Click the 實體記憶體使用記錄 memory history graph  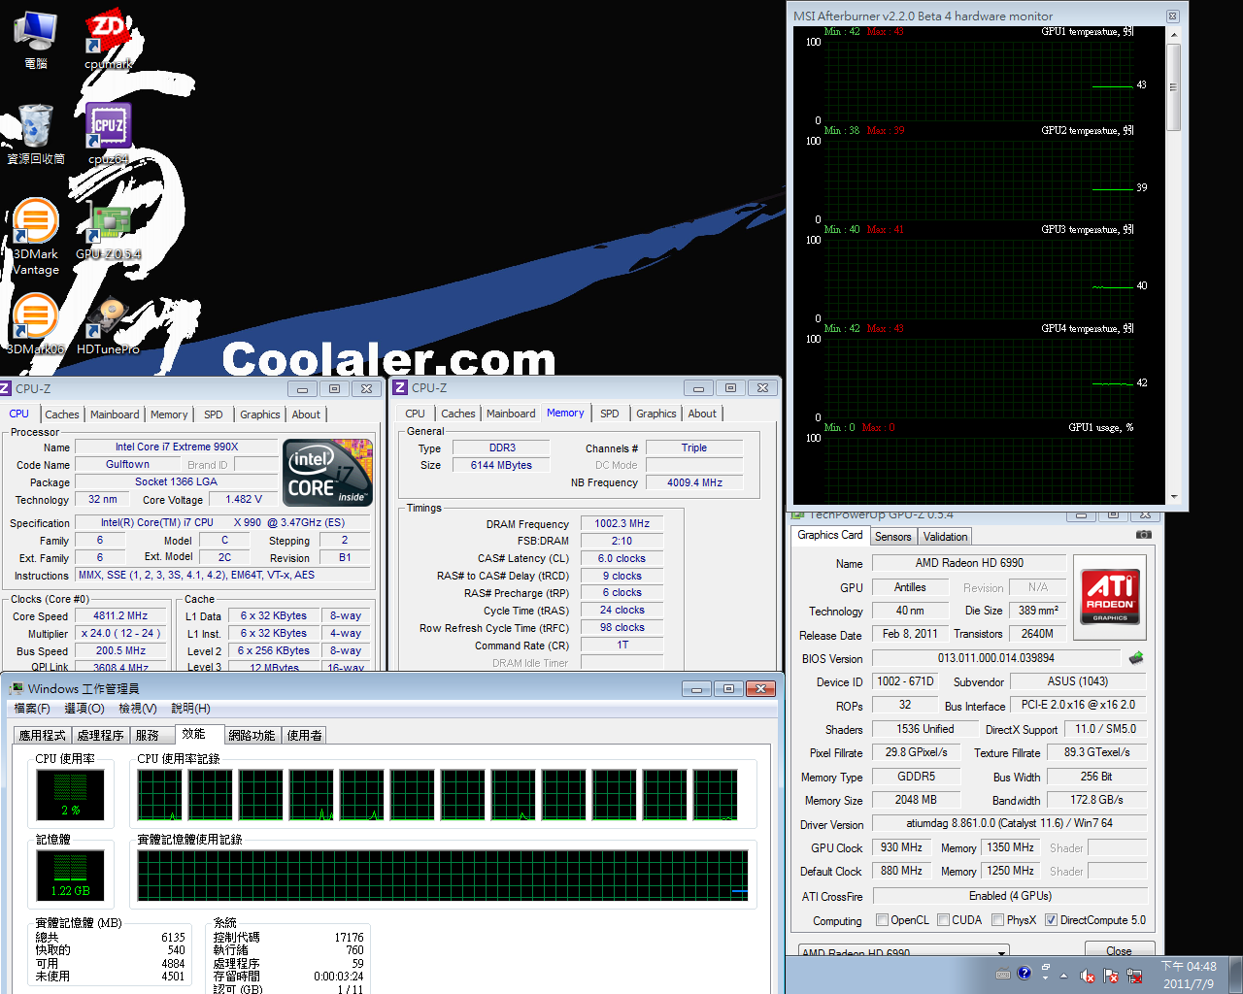(443, 876)
